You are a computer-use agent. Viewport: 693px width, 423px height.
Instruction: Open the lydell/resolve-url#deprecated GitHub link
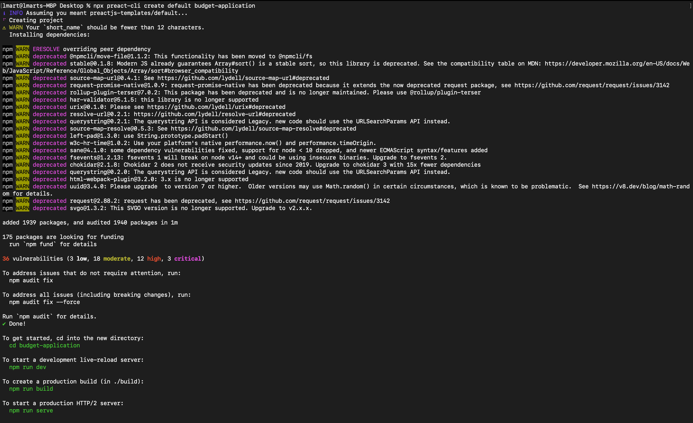click(214, 114)
